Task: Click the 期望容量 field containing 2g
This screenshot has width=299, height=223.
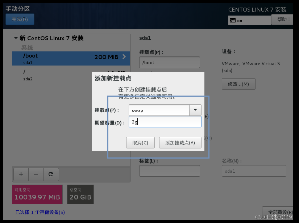Action: coord(165,122)
